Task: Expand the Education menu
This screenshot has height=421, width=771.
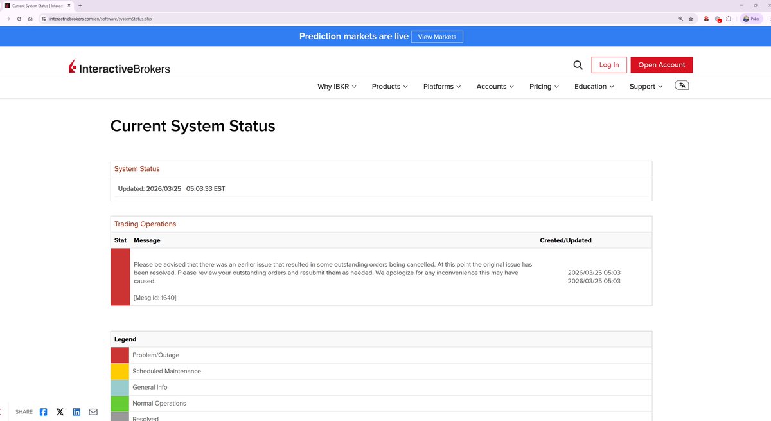Action: click(594, 86)
